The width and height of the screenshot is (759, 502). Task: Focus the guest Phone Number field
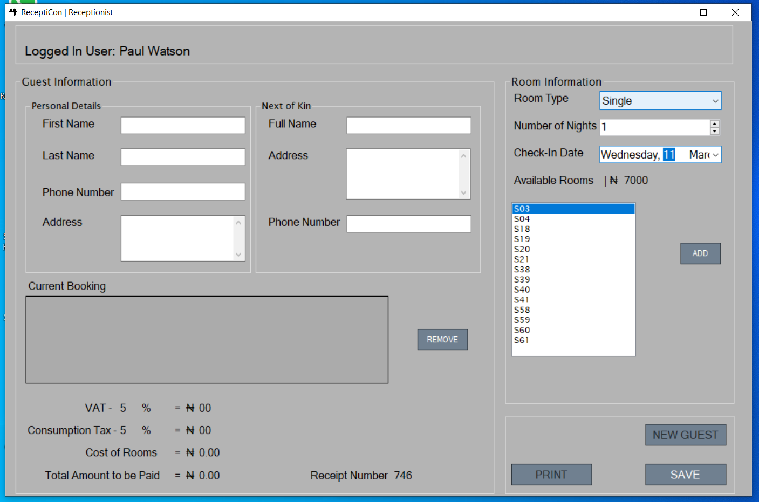pyautogui.click(x=183, y=191)
